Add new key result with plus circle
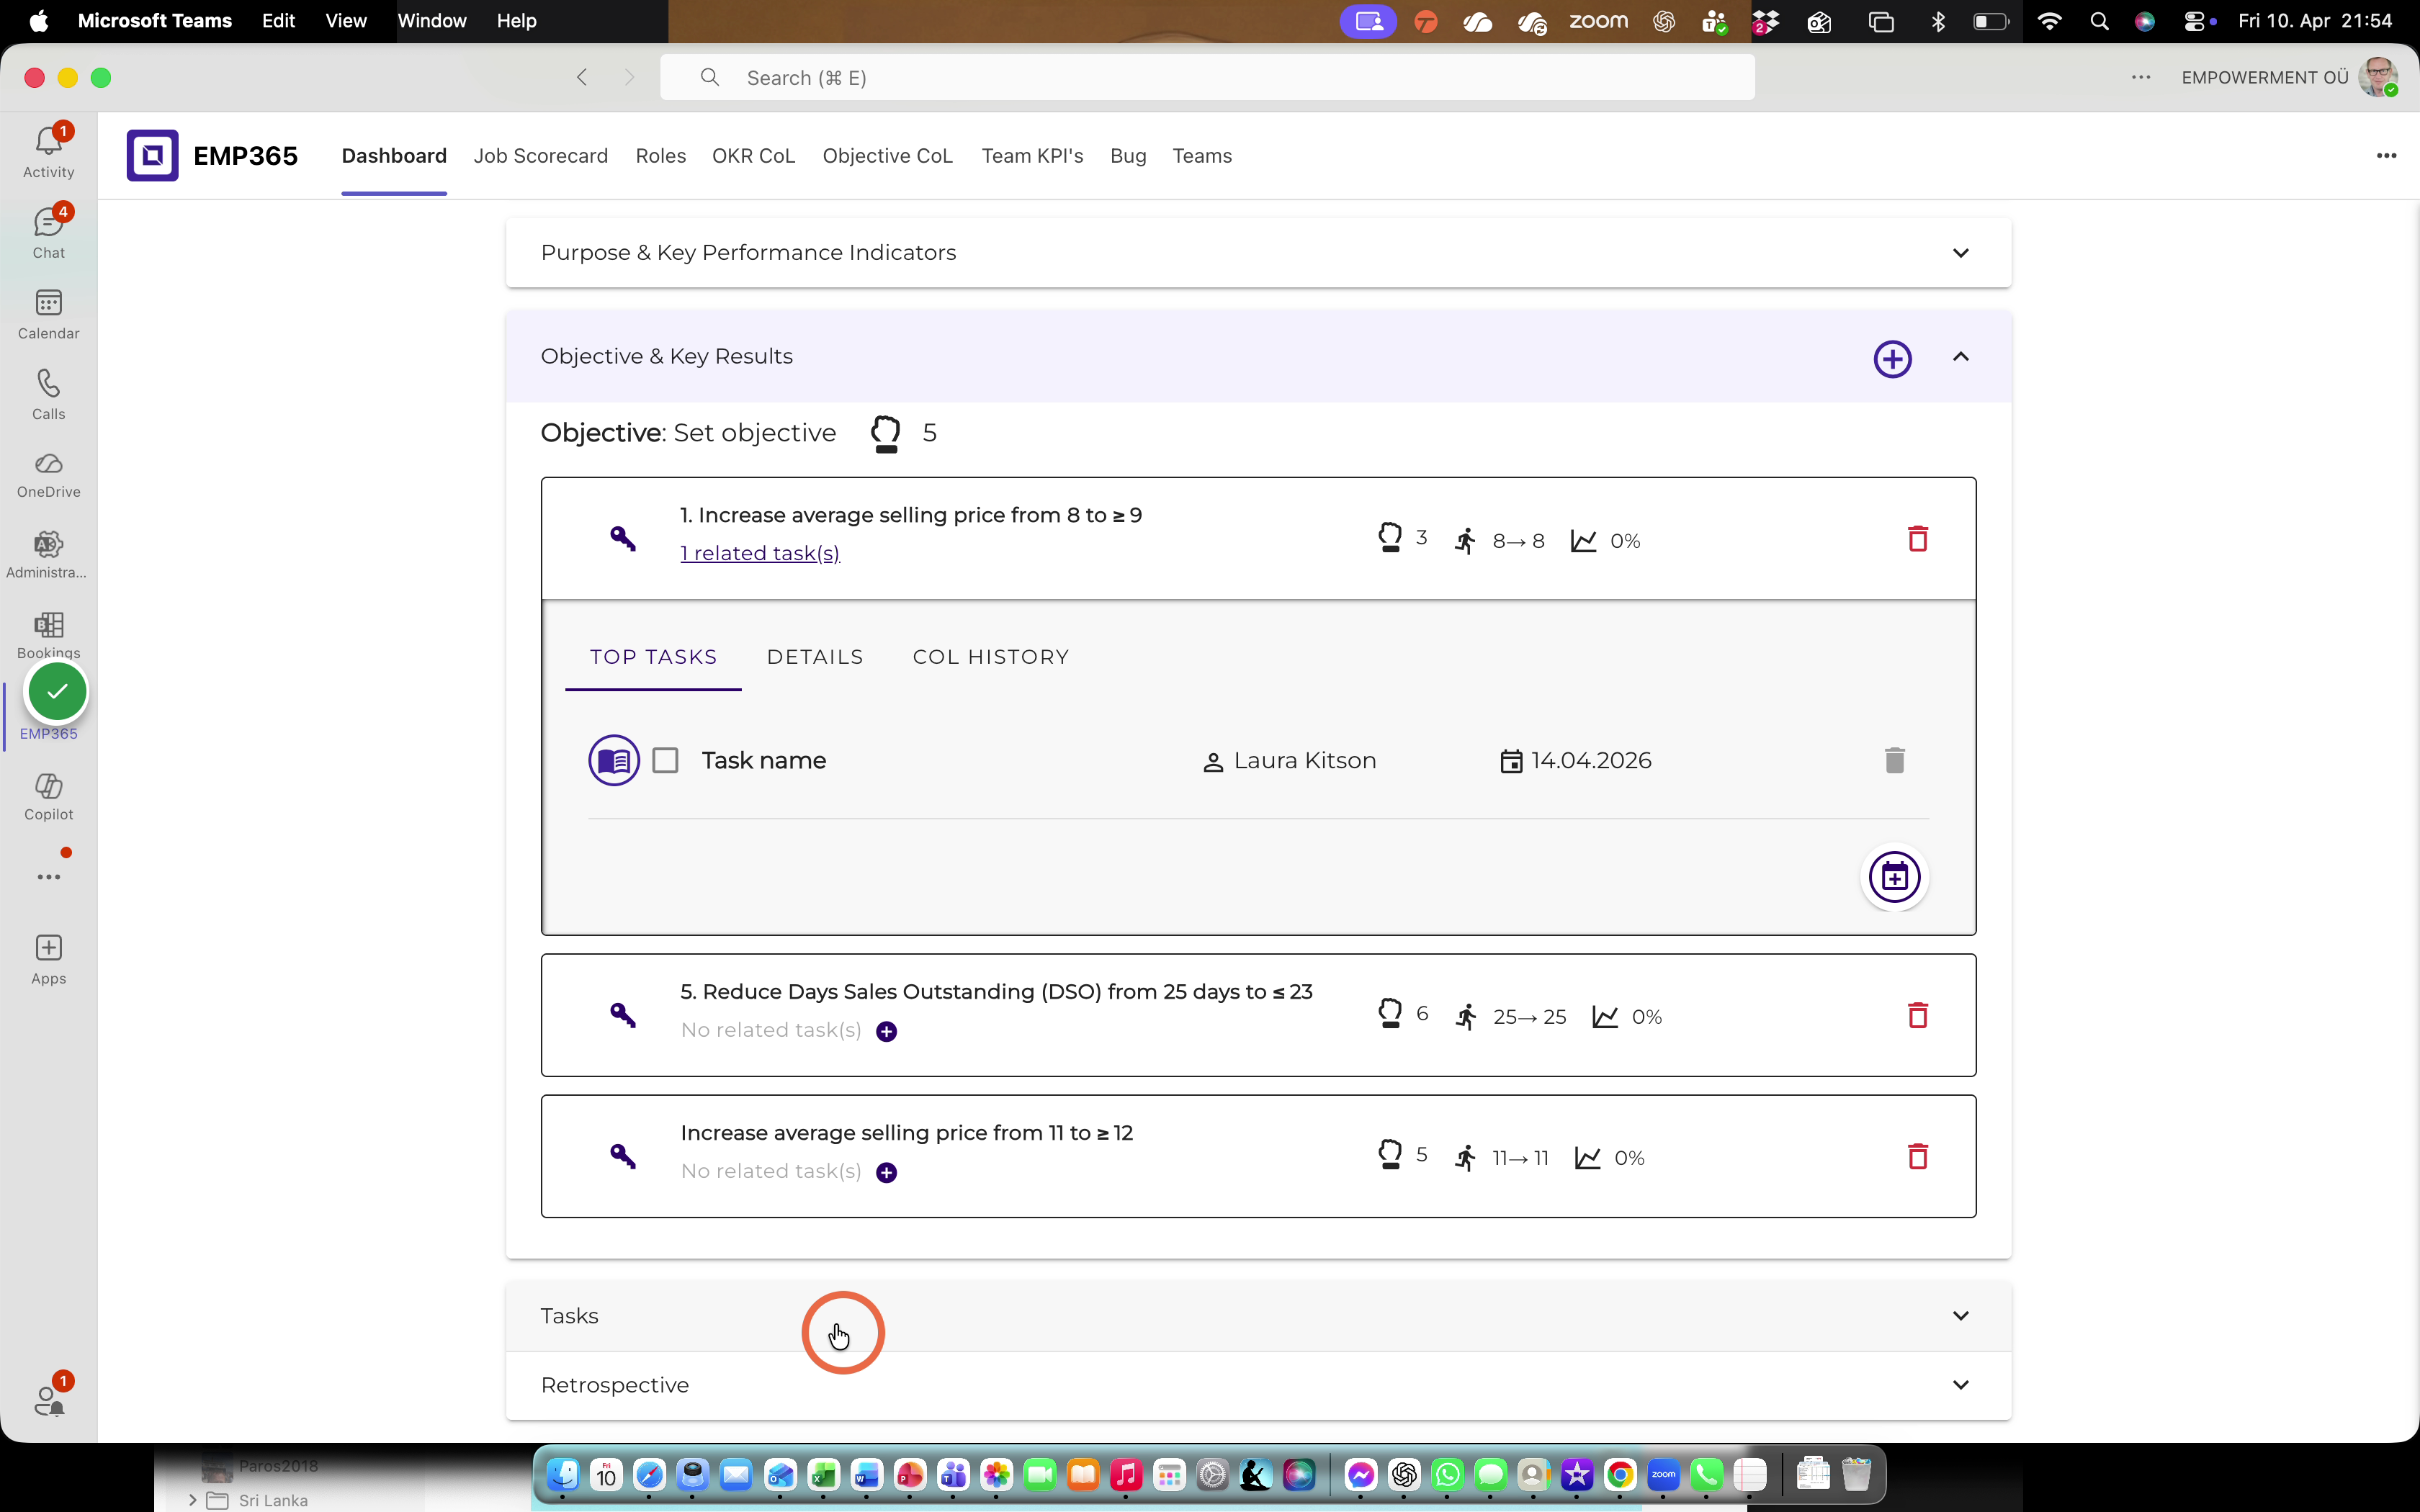 (x=1892, y=359)
